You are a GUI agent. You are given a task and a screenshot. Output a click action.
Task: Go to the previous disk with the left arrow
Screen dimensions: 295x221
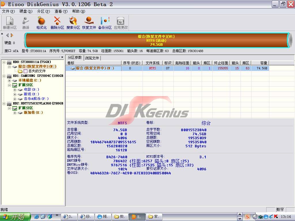[7, 35]
